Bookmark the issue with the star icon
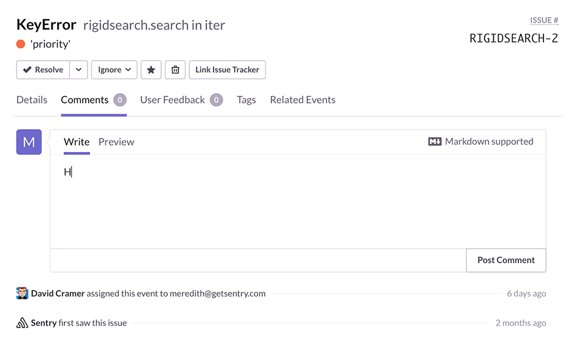576x351 pixels. (151, 70)
